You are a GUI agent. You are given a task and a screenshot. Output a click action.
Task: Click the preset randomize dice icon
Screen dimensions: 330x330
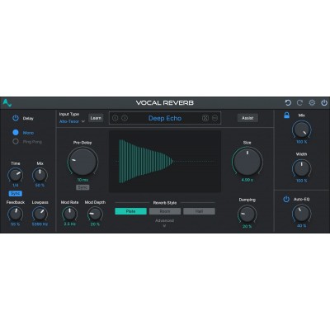click(x=205, y=118)
